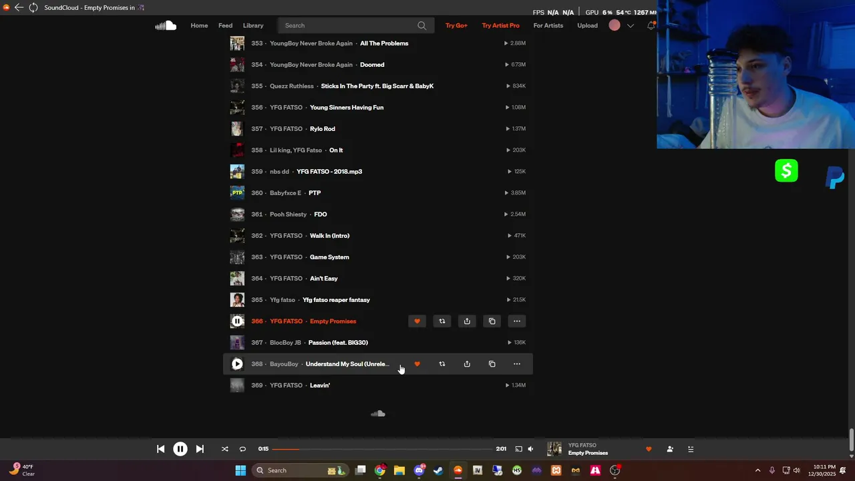855x481 pixels.
Task: Unlike track 366 Empty Promises in list
Action: point(417,321)
